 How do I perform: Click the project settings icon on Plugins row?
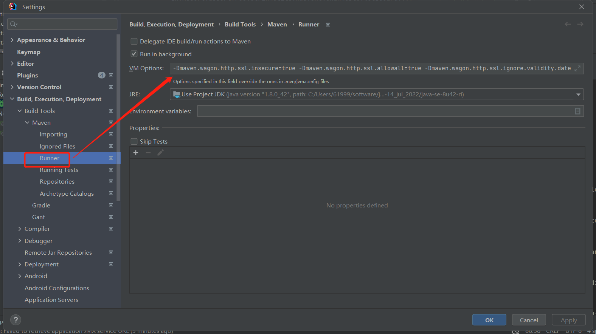point(111,75)
